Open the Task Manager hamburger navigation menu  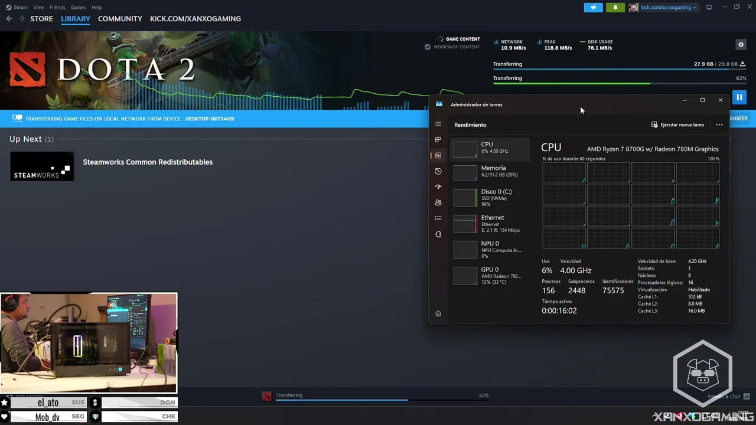point(438,125)
